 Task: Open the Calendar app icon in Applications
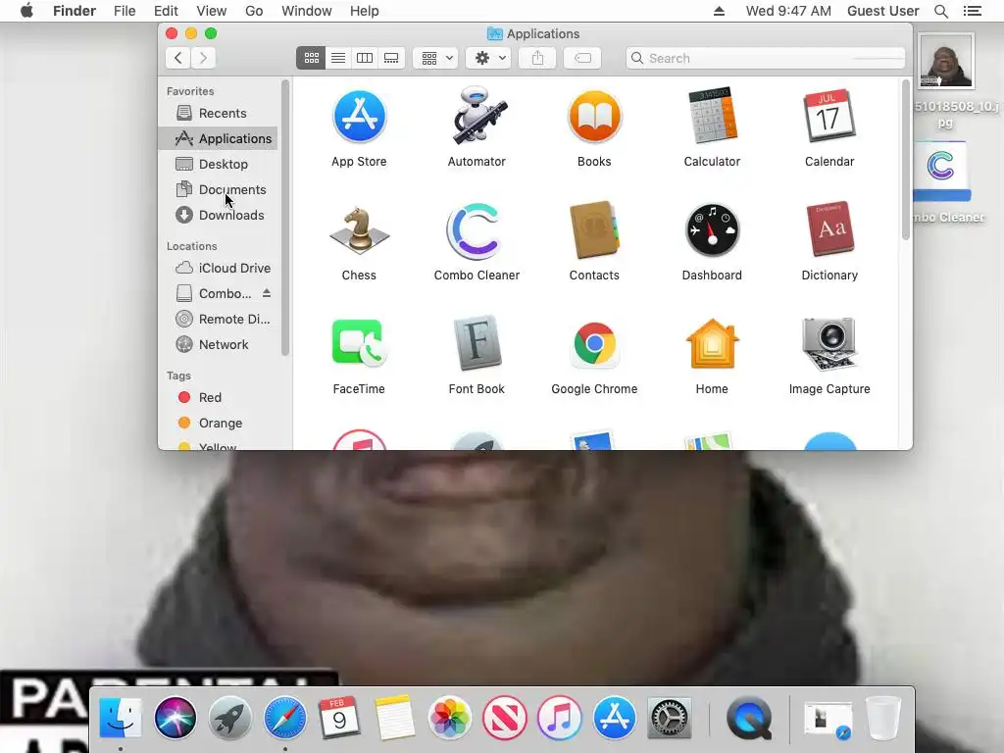[829, 116]
